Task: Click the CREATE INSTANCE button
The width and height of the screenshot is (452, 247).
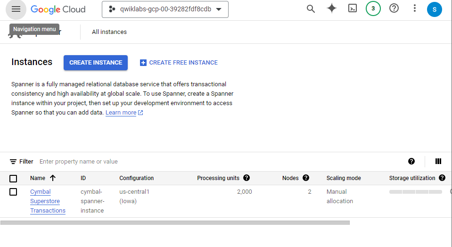Action: point(96,63)
